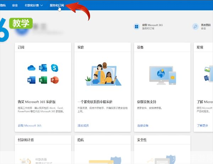Open the 安全 navigation item
The image size is (213, 164).
[15, 5]
